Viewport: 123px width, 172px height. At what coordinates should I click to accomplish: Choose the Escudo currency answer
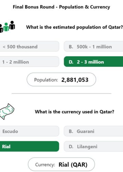[x=29, y=131]
